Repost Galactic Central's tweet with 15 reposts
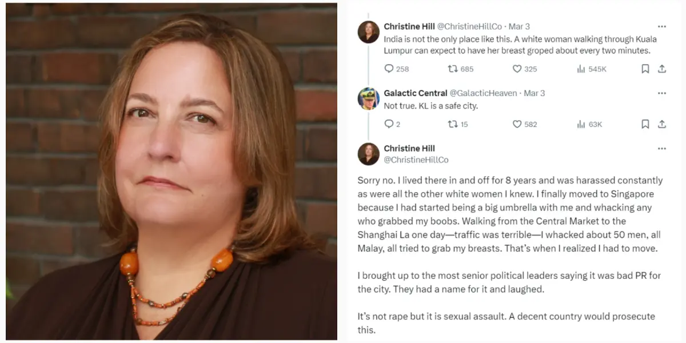The width and height of the screenshot is (686, 343). point(453,124)
